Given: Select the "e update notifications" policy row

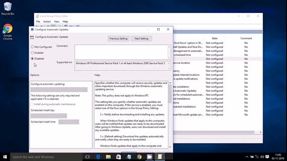Looking at the screenshot, I should pos(217,79).
